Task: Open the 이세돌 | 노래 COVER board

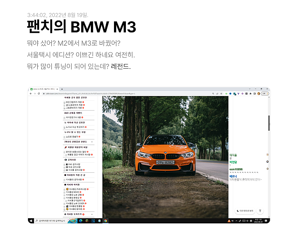Action: coord(77,204)
